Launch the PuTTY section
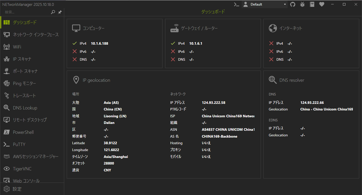The height and width of the screenshot is (195, 362). click(x=19, y=144)
